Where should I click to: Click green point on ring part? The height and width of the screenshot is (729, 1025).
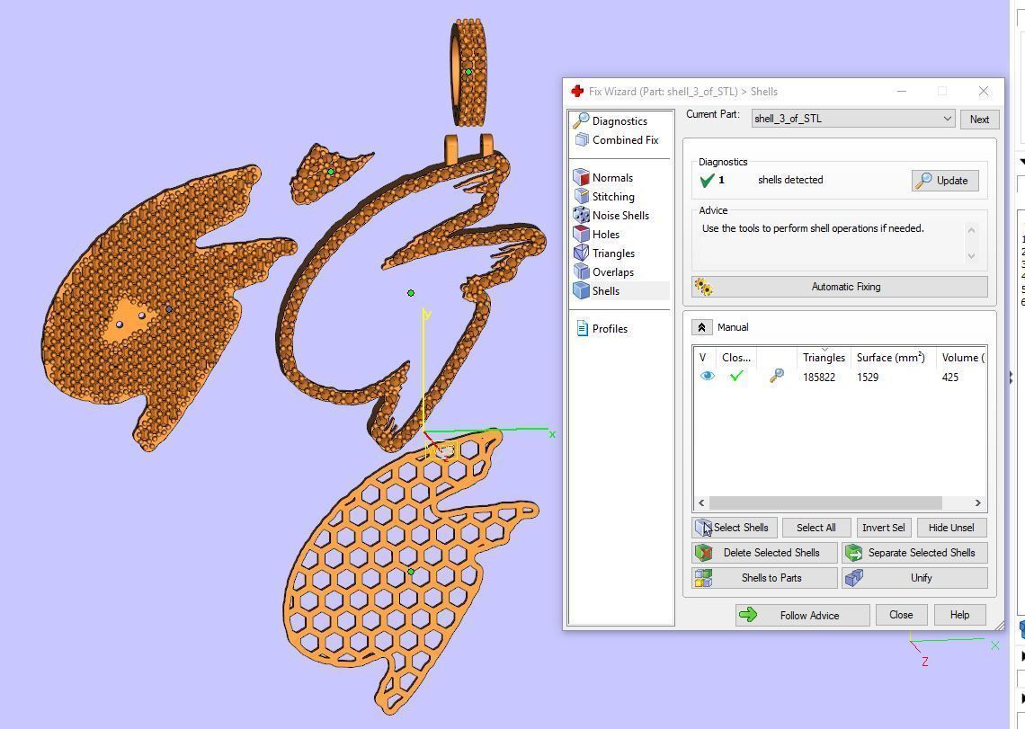468,72
